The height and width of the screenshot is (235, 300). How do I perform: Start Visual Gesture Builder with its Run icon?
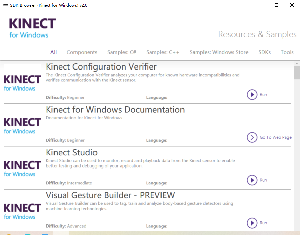[x=252, y=223]
